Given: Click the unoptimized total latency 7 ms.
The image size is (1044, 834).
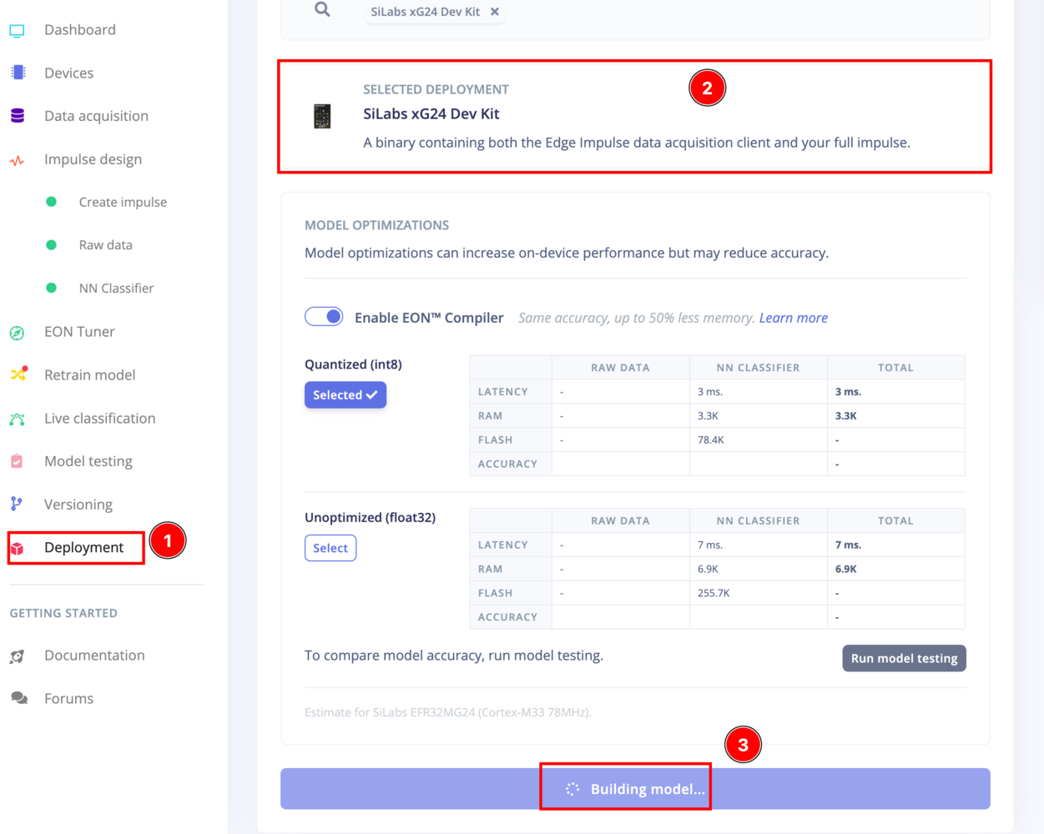Looking at the screenshot, I should pos(848,545).
